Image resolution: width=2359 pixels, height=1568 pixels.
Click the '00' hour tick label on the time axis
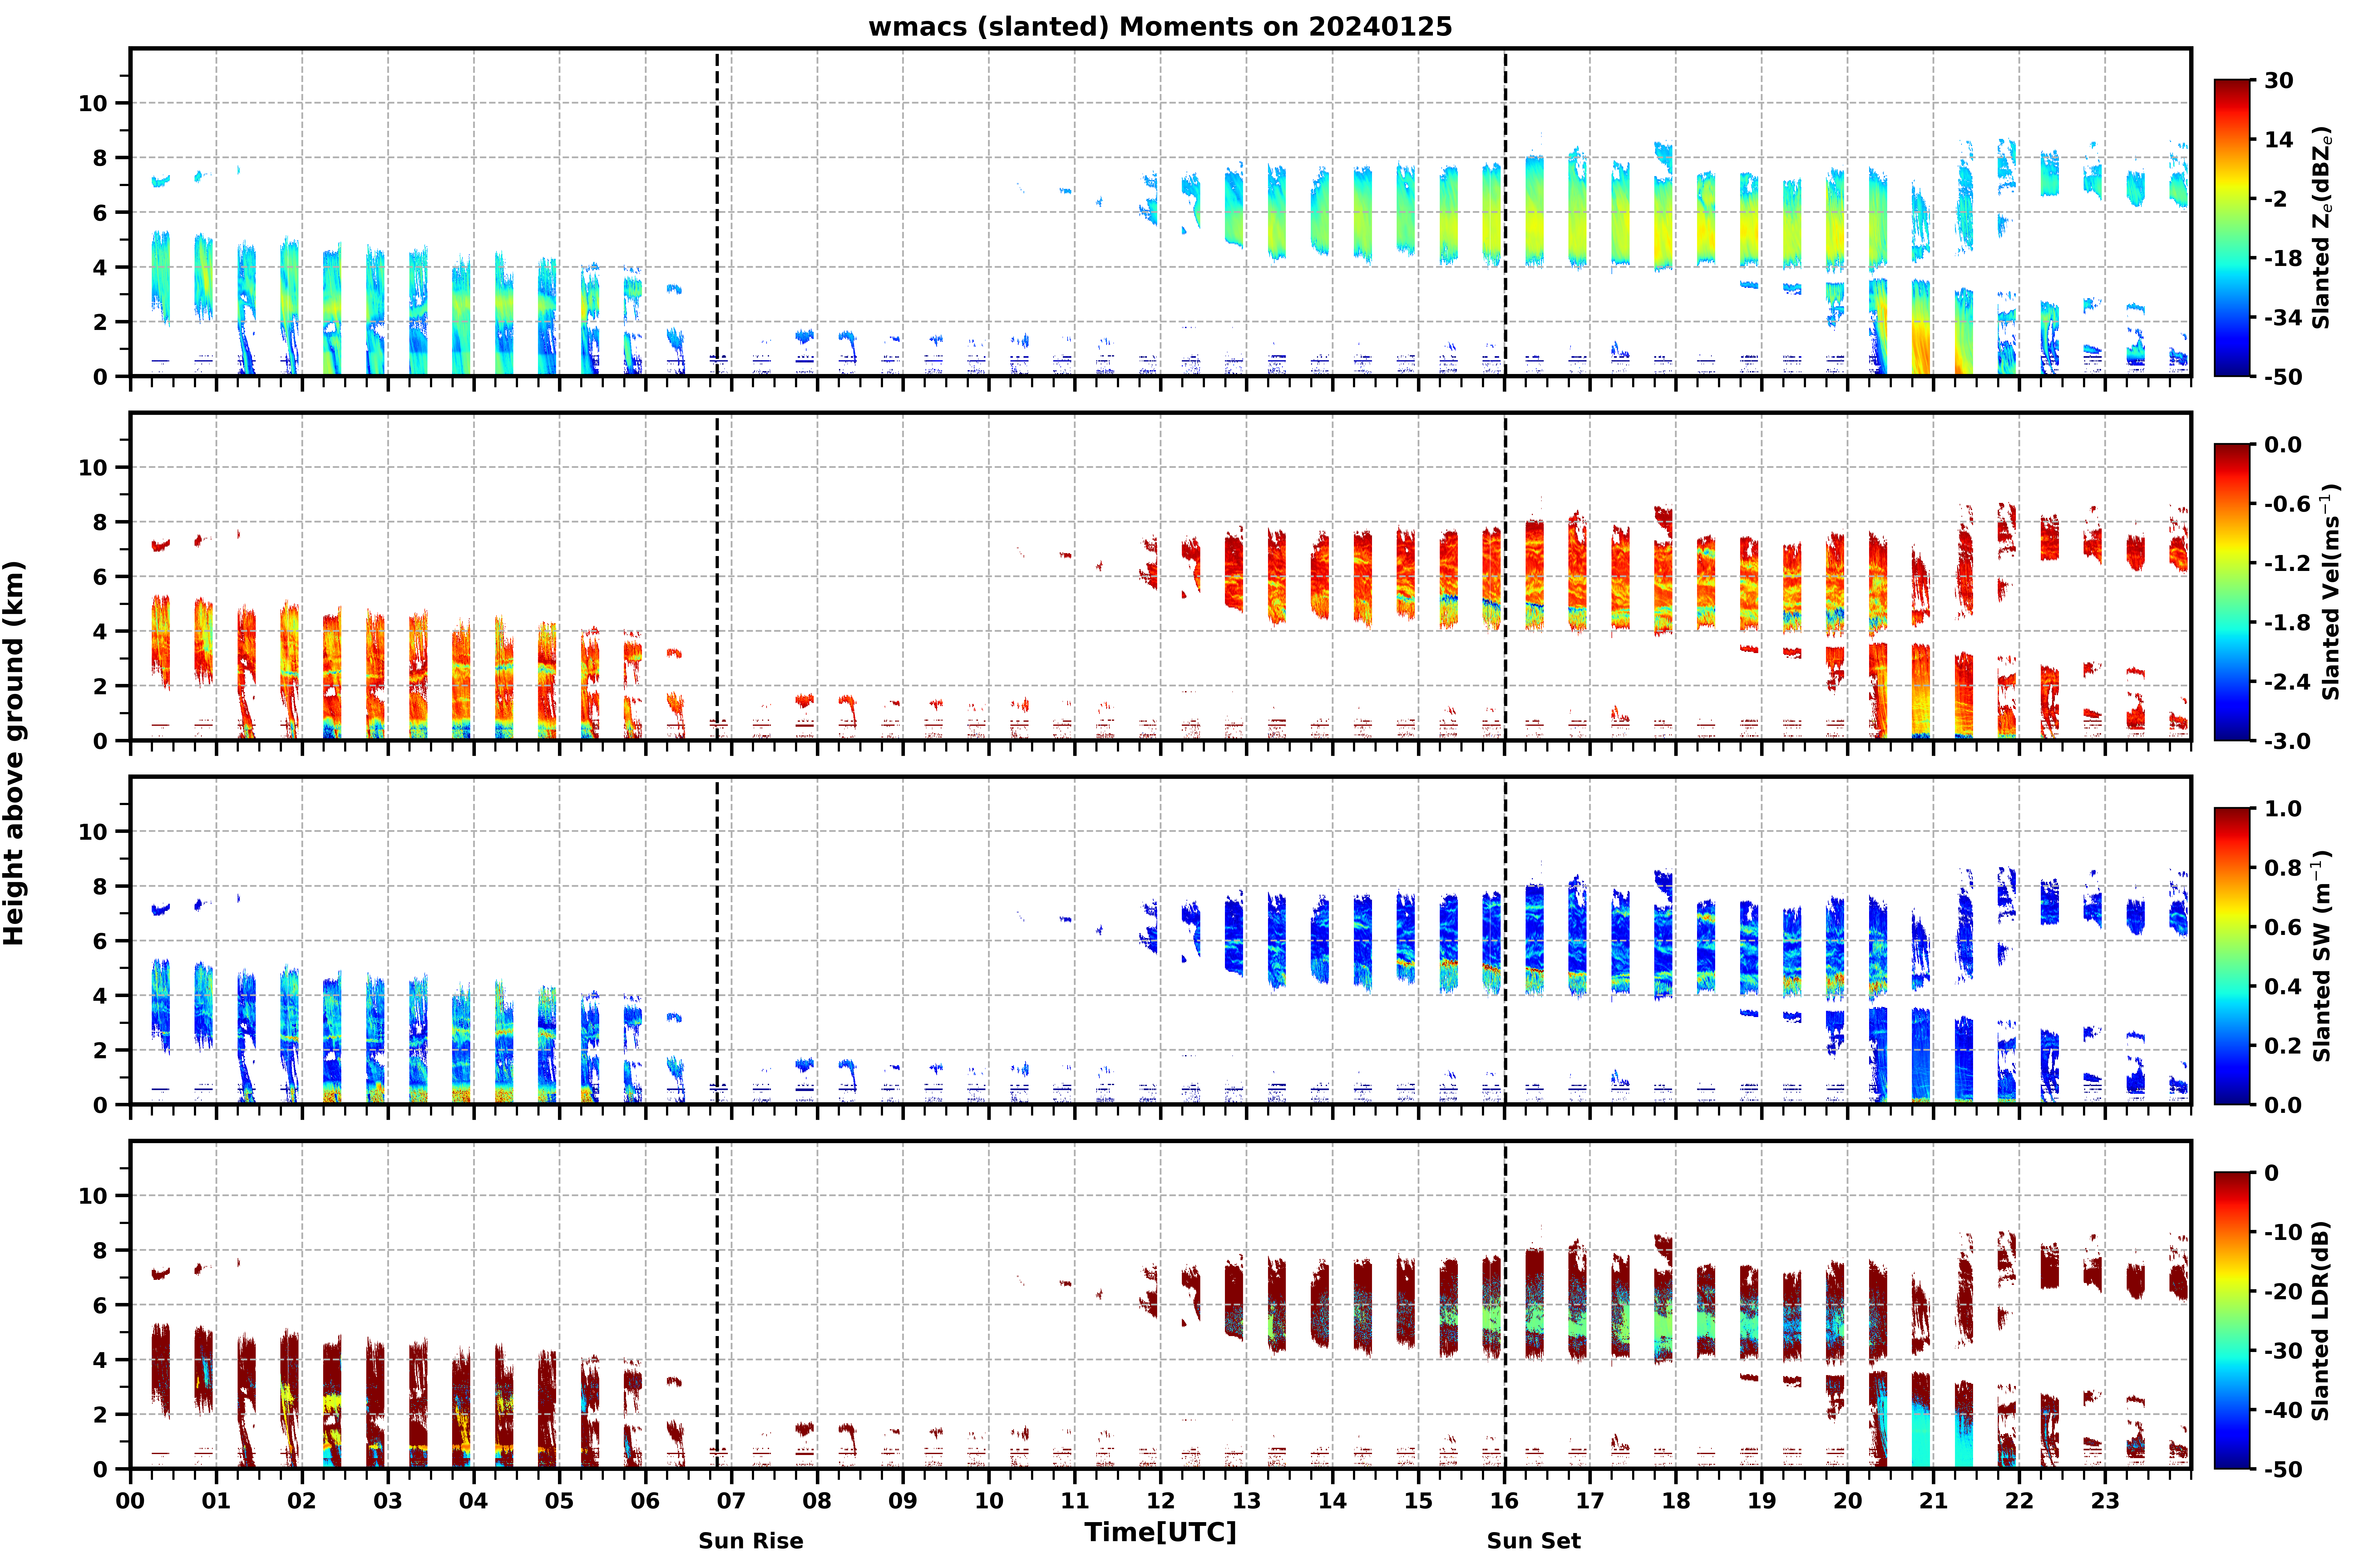[130, 1501]
